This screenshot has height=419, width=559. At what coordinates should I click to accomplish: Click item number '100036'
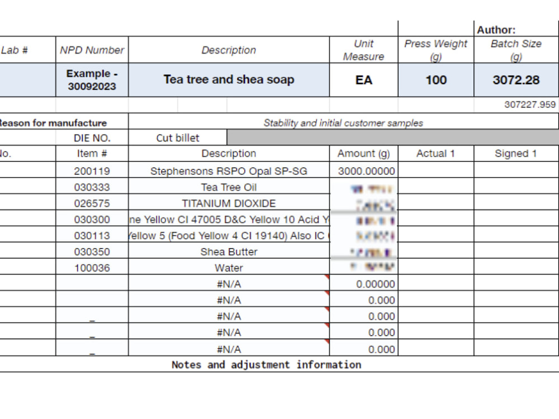click(92, 267)
